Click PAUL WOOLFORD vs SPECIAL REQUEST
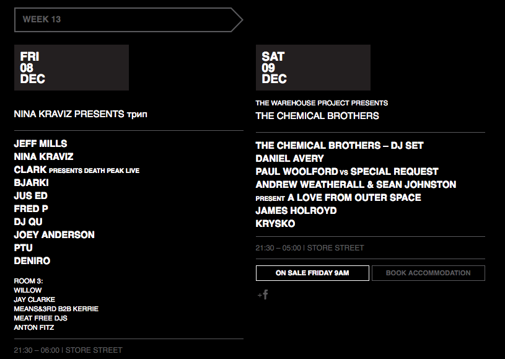This screenshot has height=359, width=505. coord(347,172)
